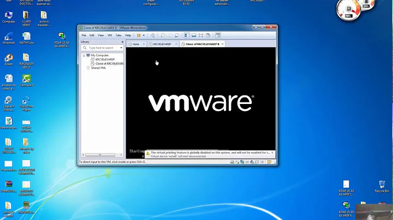The width and height of the screenshot is (393, 220).
Task: Revert VM to previous snapshot
Action: tap(170, 35)
